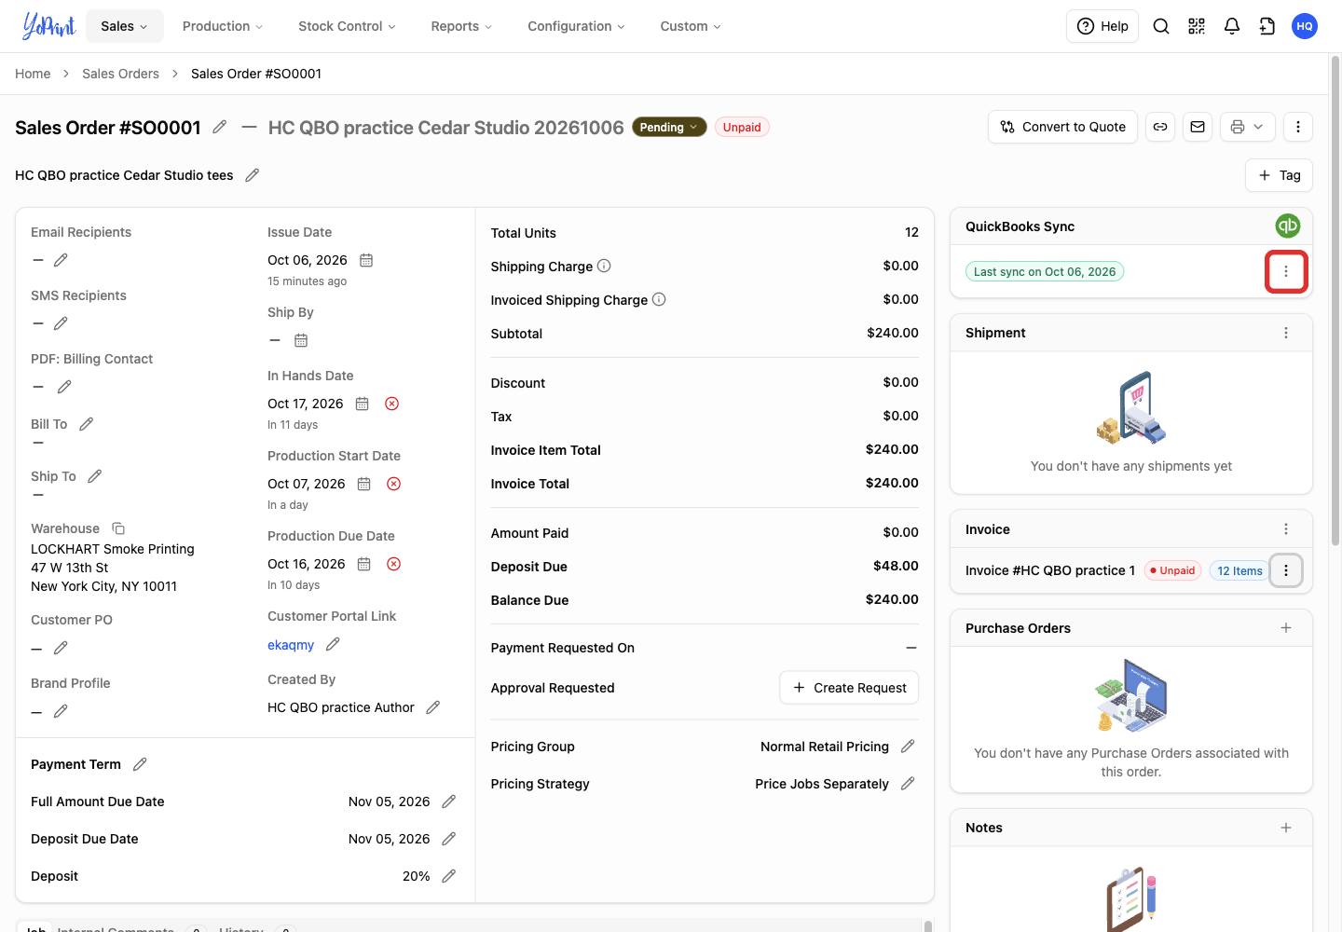Click the sign-out document icon in header
Screen dimensions: 1342x932
(x=1267, y=26)
